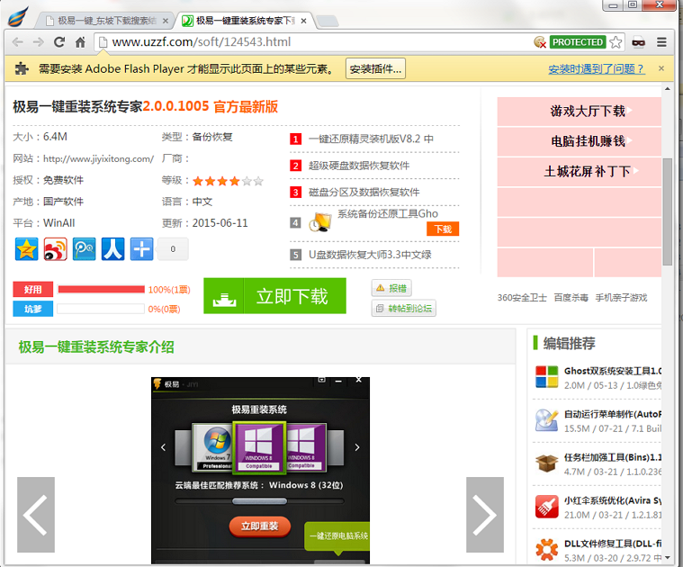Open 磁盘分区及数据恢复软件 link
Image resolution: width=683 pixels, height=567 pixels.
point(364,192)
